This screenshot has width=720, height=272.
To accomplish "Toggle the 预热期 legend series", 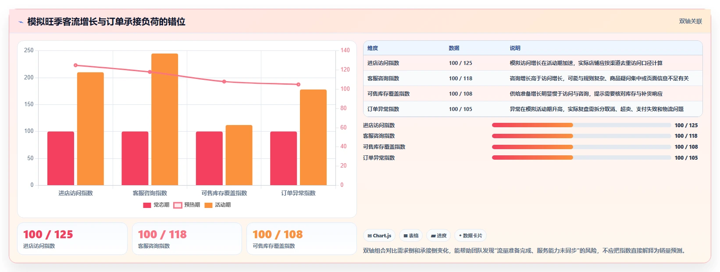I will [187, 205].
